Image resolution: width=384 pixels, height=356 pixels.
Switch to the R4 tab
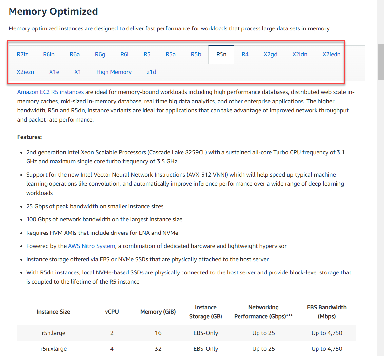[245, 54]
